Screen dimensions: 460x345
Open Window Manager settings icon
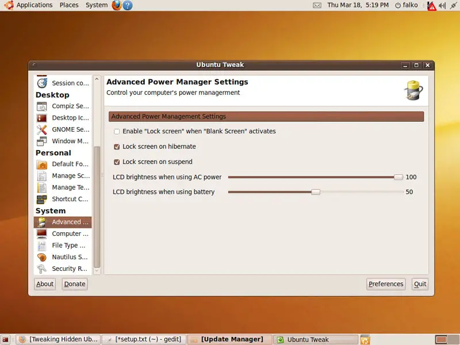point(42,141)
